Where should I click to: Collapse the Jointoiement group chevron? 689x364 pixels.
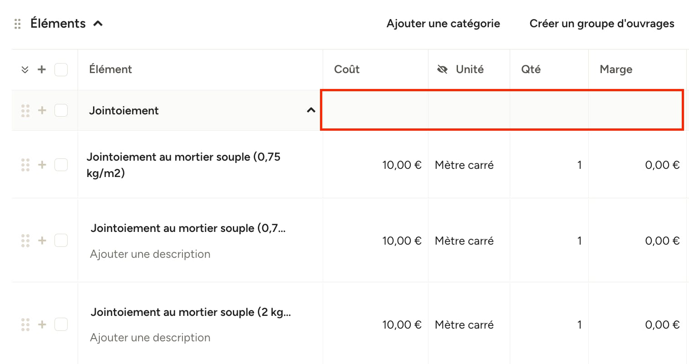point(311,110)
